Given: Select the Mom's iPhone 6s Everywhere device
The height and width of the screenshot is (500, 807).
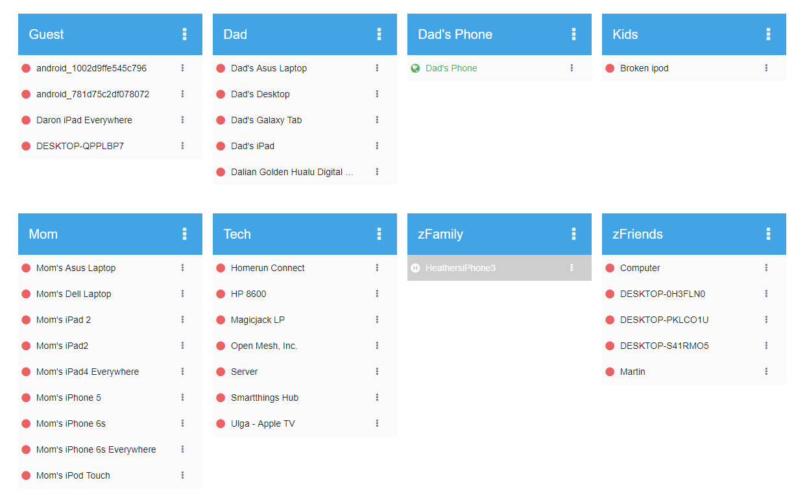Looking at the screenshot, I should pyautogui.click(x=110, y=449).
